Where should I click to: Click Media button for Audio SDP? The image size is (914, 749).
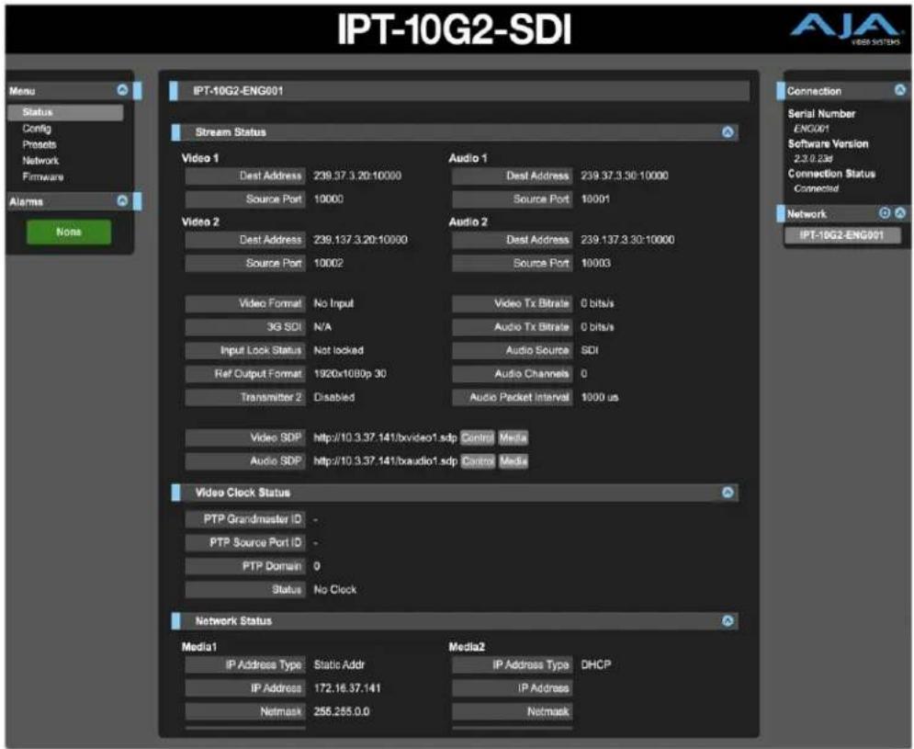pos(513,460)
